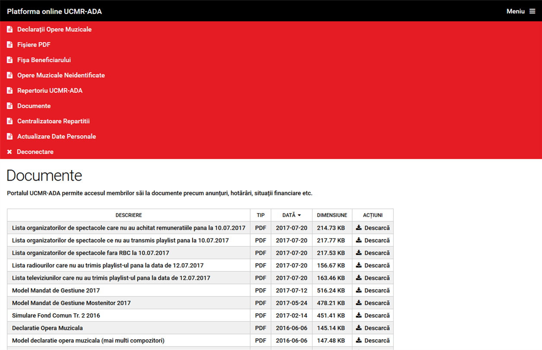Viewport: 542px width, 350px height.
Task: Select text 'Model declaratie opera muzicala (mai multi compozitori)'
Action: coord(88,340)
